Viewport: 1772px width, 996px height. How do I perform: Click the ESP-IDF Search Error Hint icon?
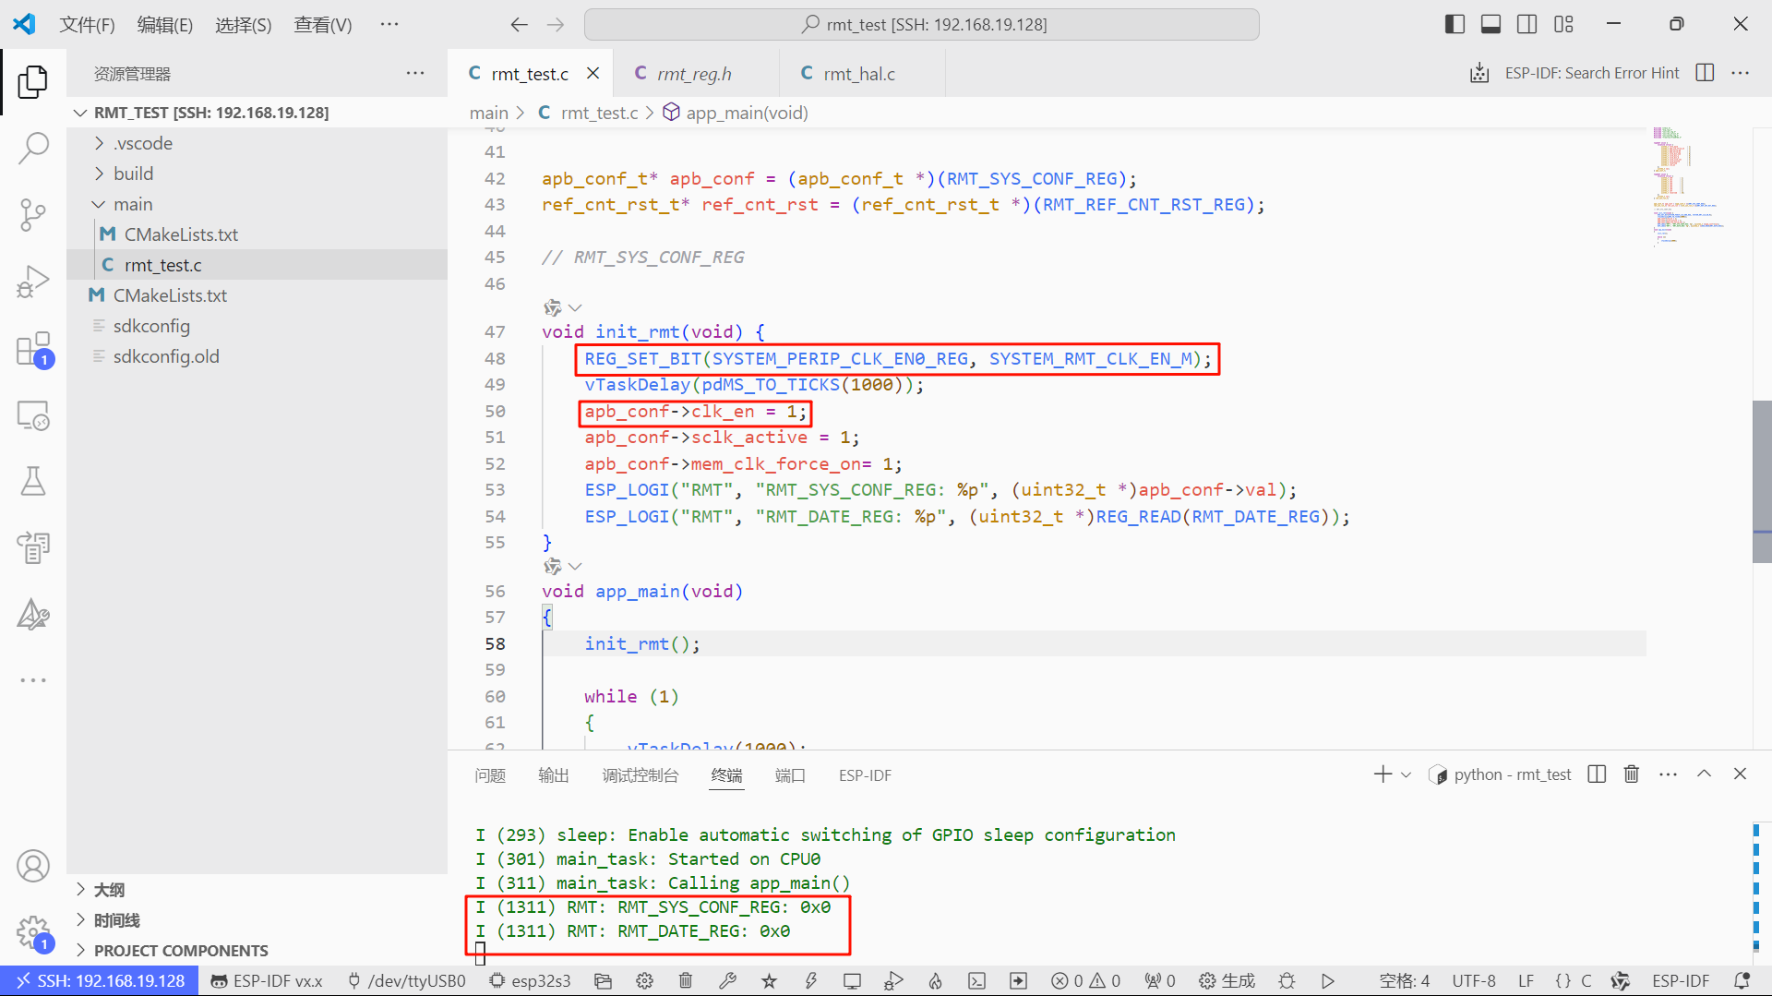coord(1479,73)
